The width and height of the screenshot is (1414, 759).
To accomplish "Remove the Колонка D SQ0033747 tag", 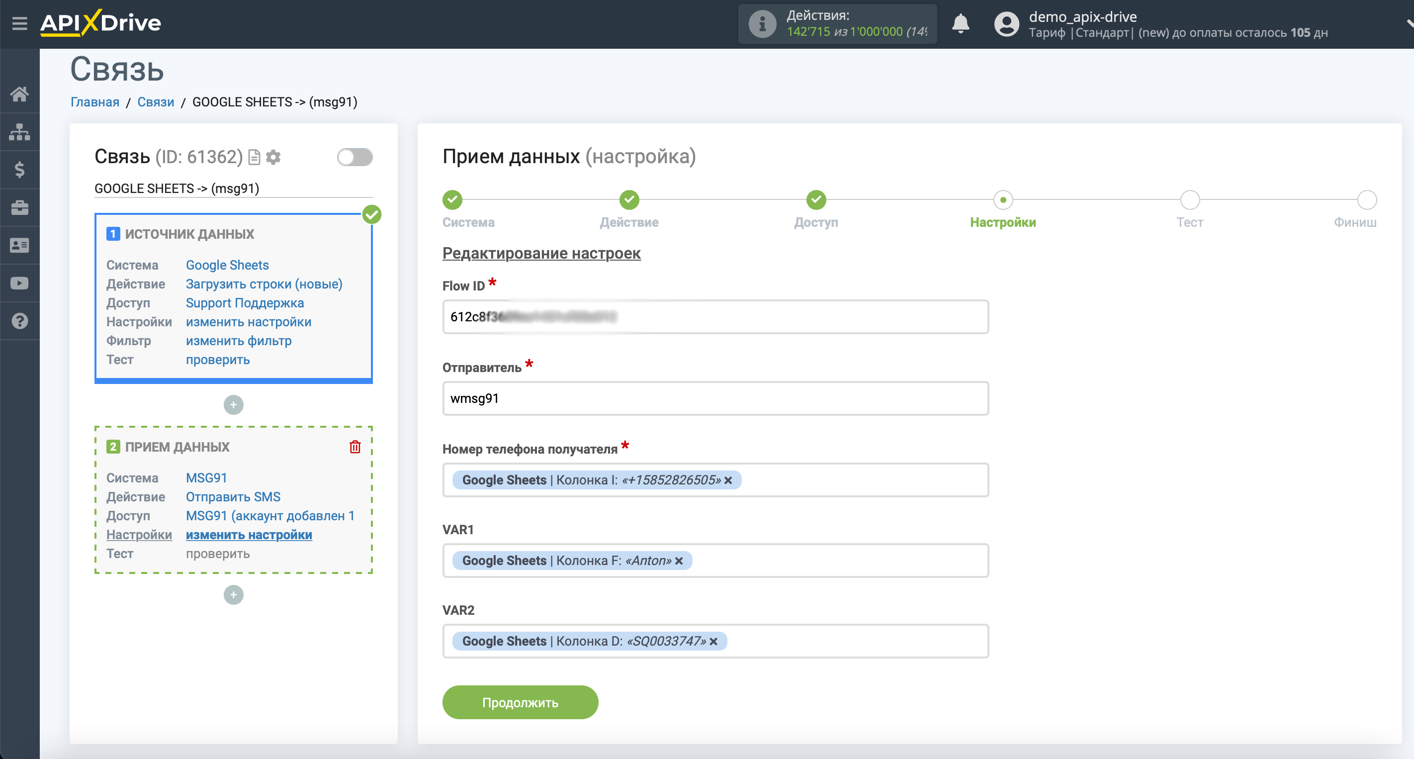I will pos(713,642).
